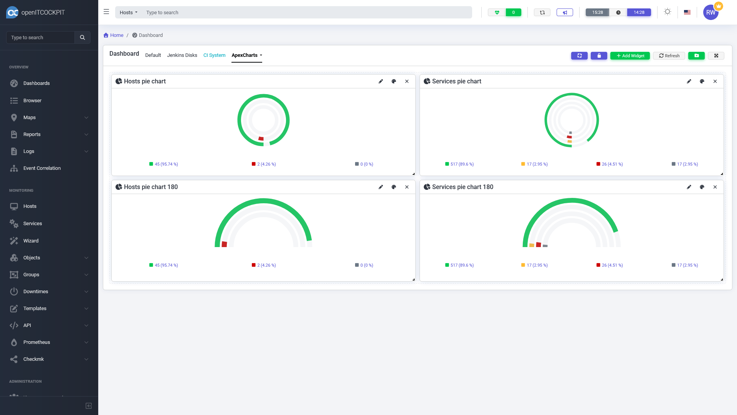
Task: Open color palette for Services pie chart
Action: coord(702,81)
